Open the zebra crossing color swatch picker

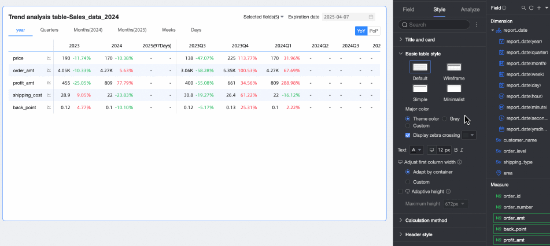(469, 135)
